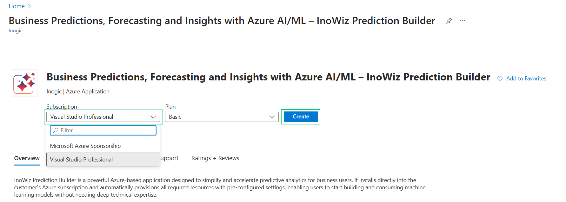
Task: Go to the Home breadcrumb link
Action: pos(17,6)
